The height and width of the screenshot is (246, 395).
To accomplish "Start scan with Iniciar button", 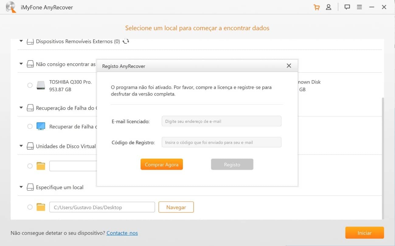I will pyautogui.click(x=365, y=233).
